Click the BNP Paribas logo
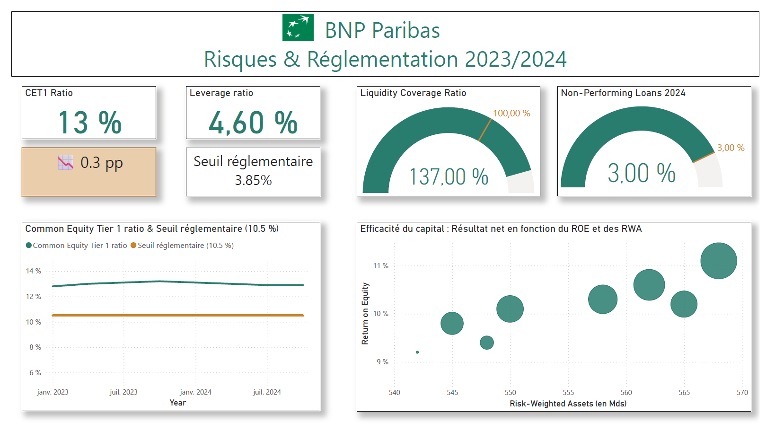 coord(298,27)
